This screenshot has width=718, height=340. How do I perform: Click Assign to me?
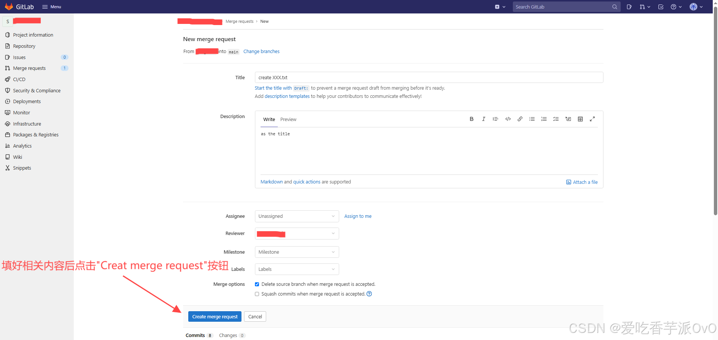pyautogui.click(x=358, y=216)
